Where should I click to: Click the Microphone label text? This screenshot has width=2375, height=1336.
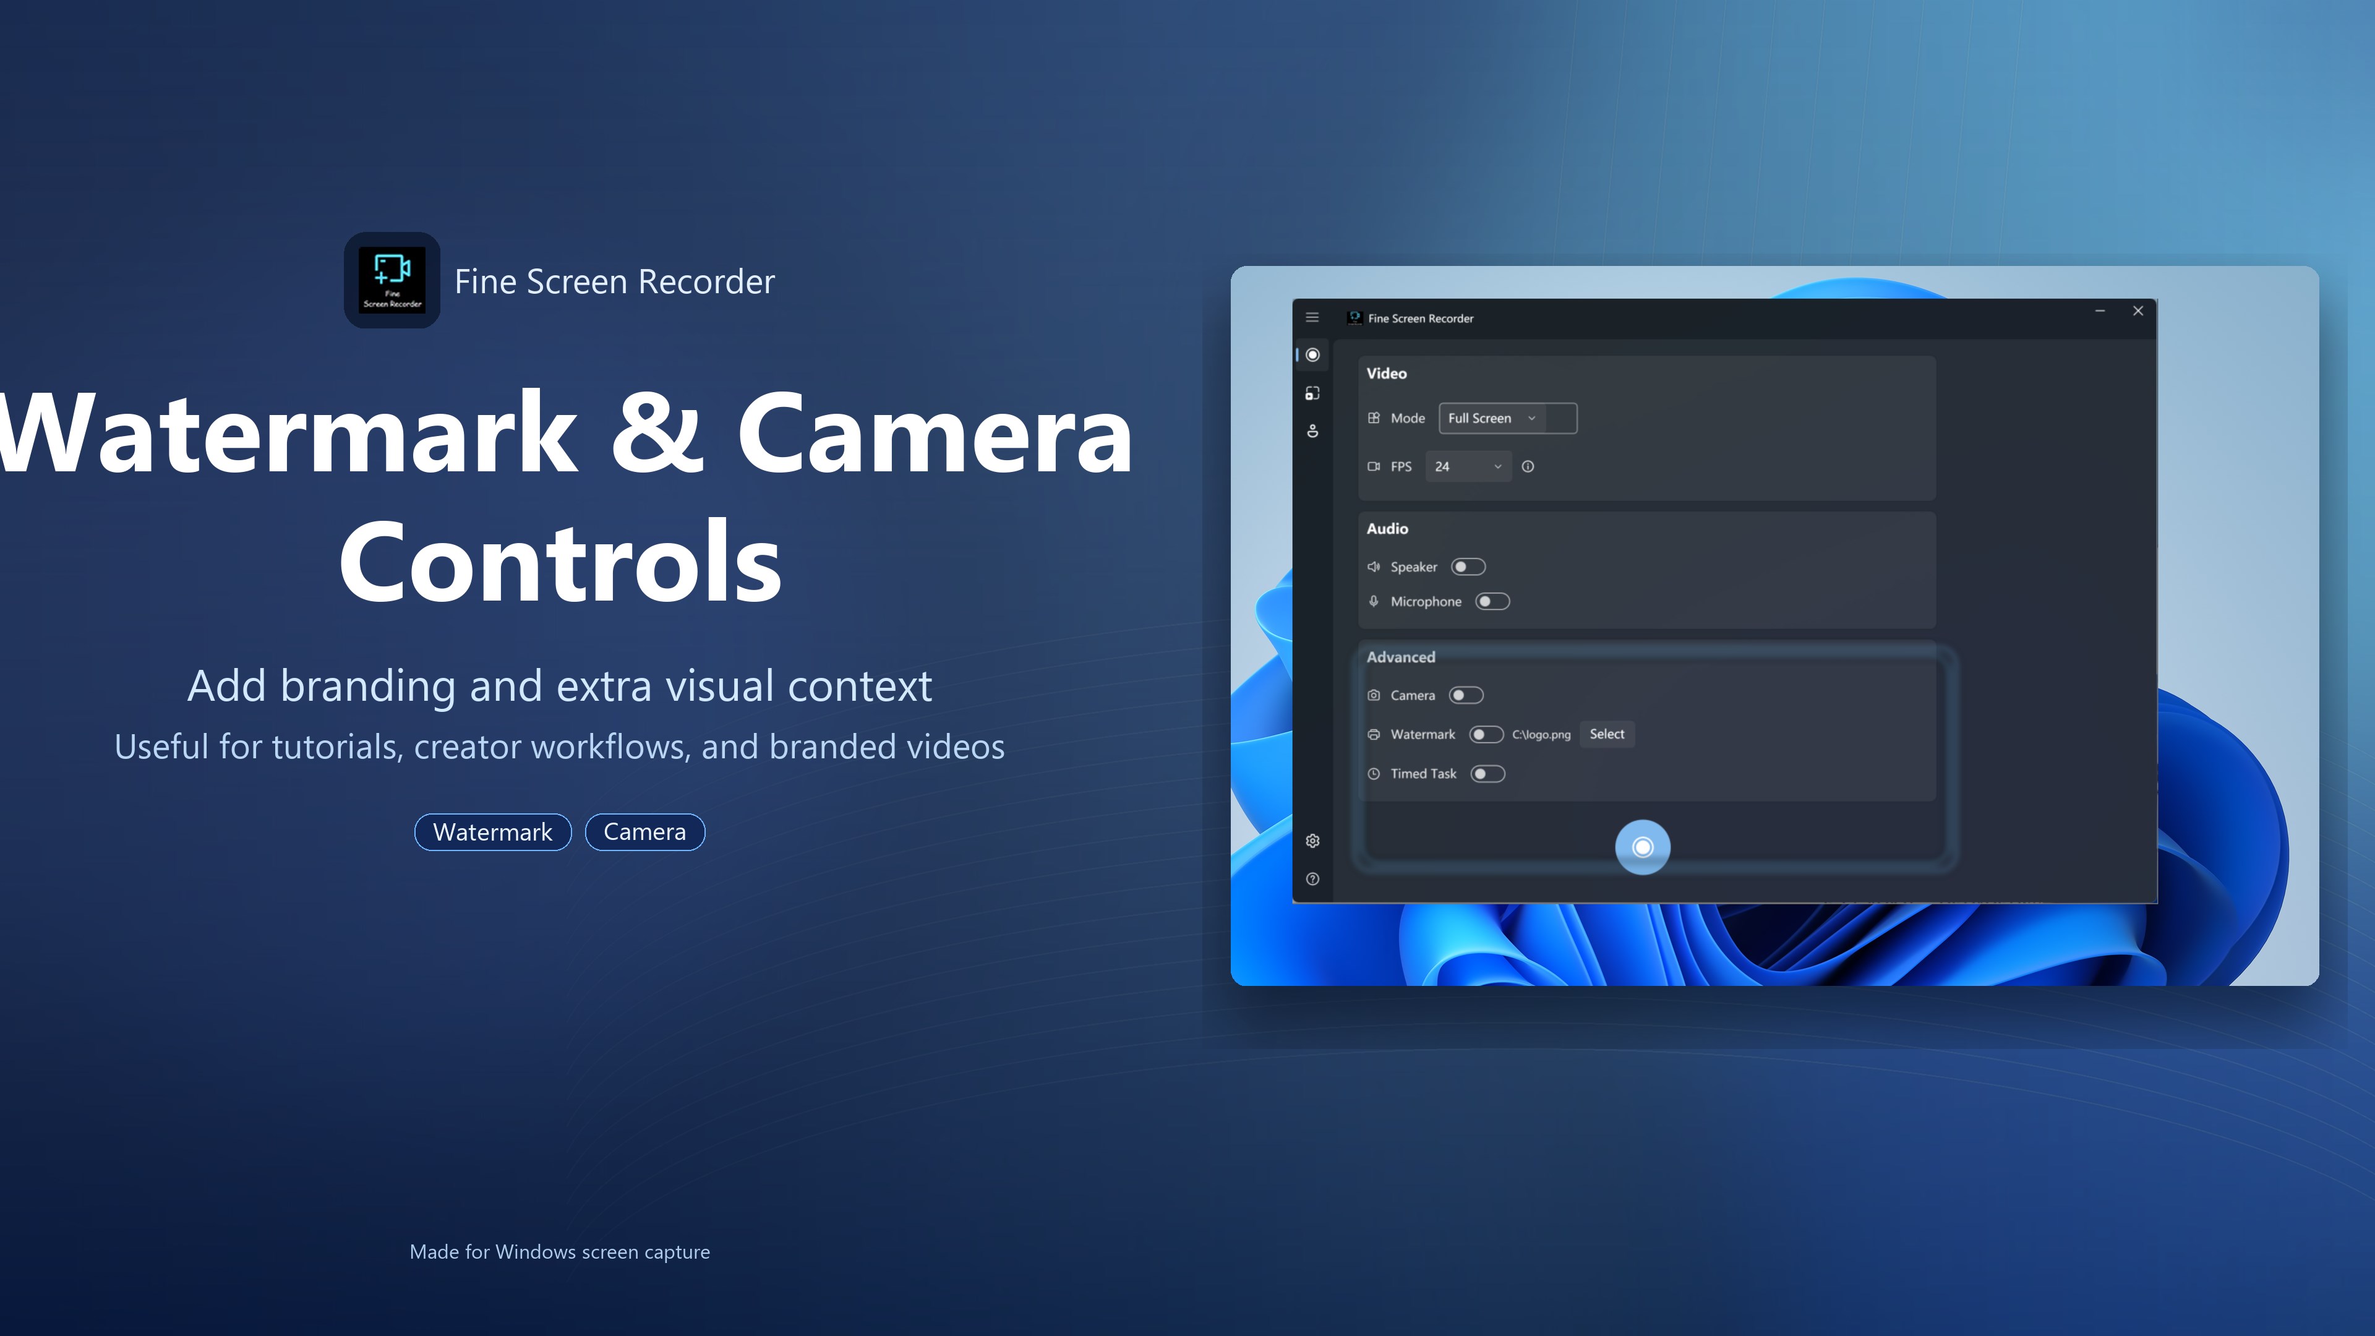(1426, 602)
